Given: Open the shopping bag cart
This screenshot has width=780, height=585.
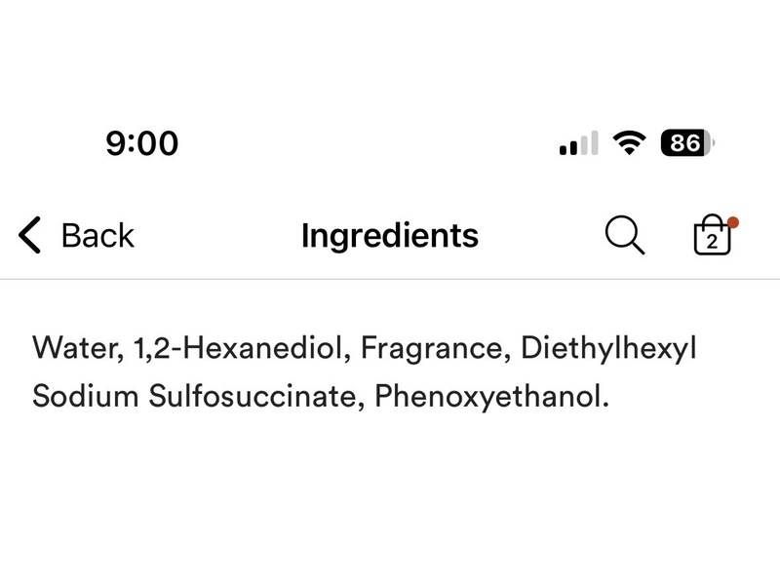Looking at the screenshot, I should tap(711, 237).
